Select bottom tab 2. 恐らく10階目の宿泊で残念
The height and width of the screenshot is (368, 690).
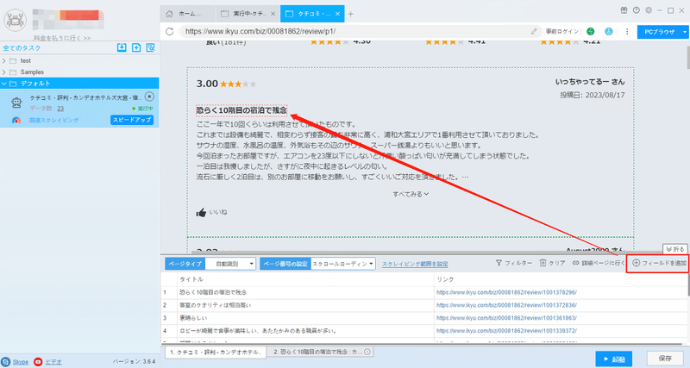pyautogui.click(x=321, y=352)
